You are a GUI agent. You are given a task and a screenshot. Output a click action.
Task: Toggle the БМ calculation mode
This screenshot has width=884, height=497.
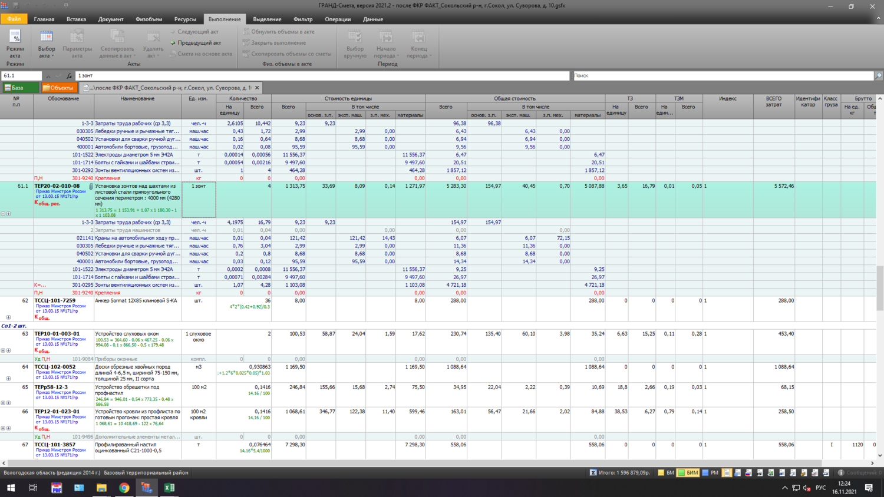click(665, 472)
